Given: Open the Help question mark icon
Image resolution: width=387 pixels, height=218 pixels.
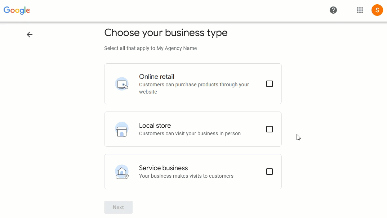Looking at the screenshot, I should pos(333,10).
